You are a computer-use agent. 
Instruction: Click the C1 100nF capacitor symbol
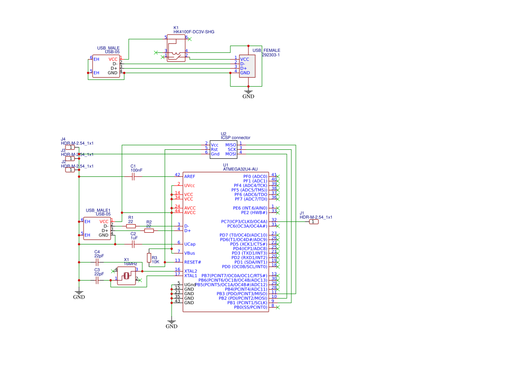(132, 176)
